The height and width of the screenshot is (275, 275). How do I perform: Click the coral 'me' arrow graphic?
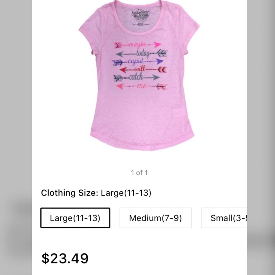pyautogui.click(x=142, y=86)
